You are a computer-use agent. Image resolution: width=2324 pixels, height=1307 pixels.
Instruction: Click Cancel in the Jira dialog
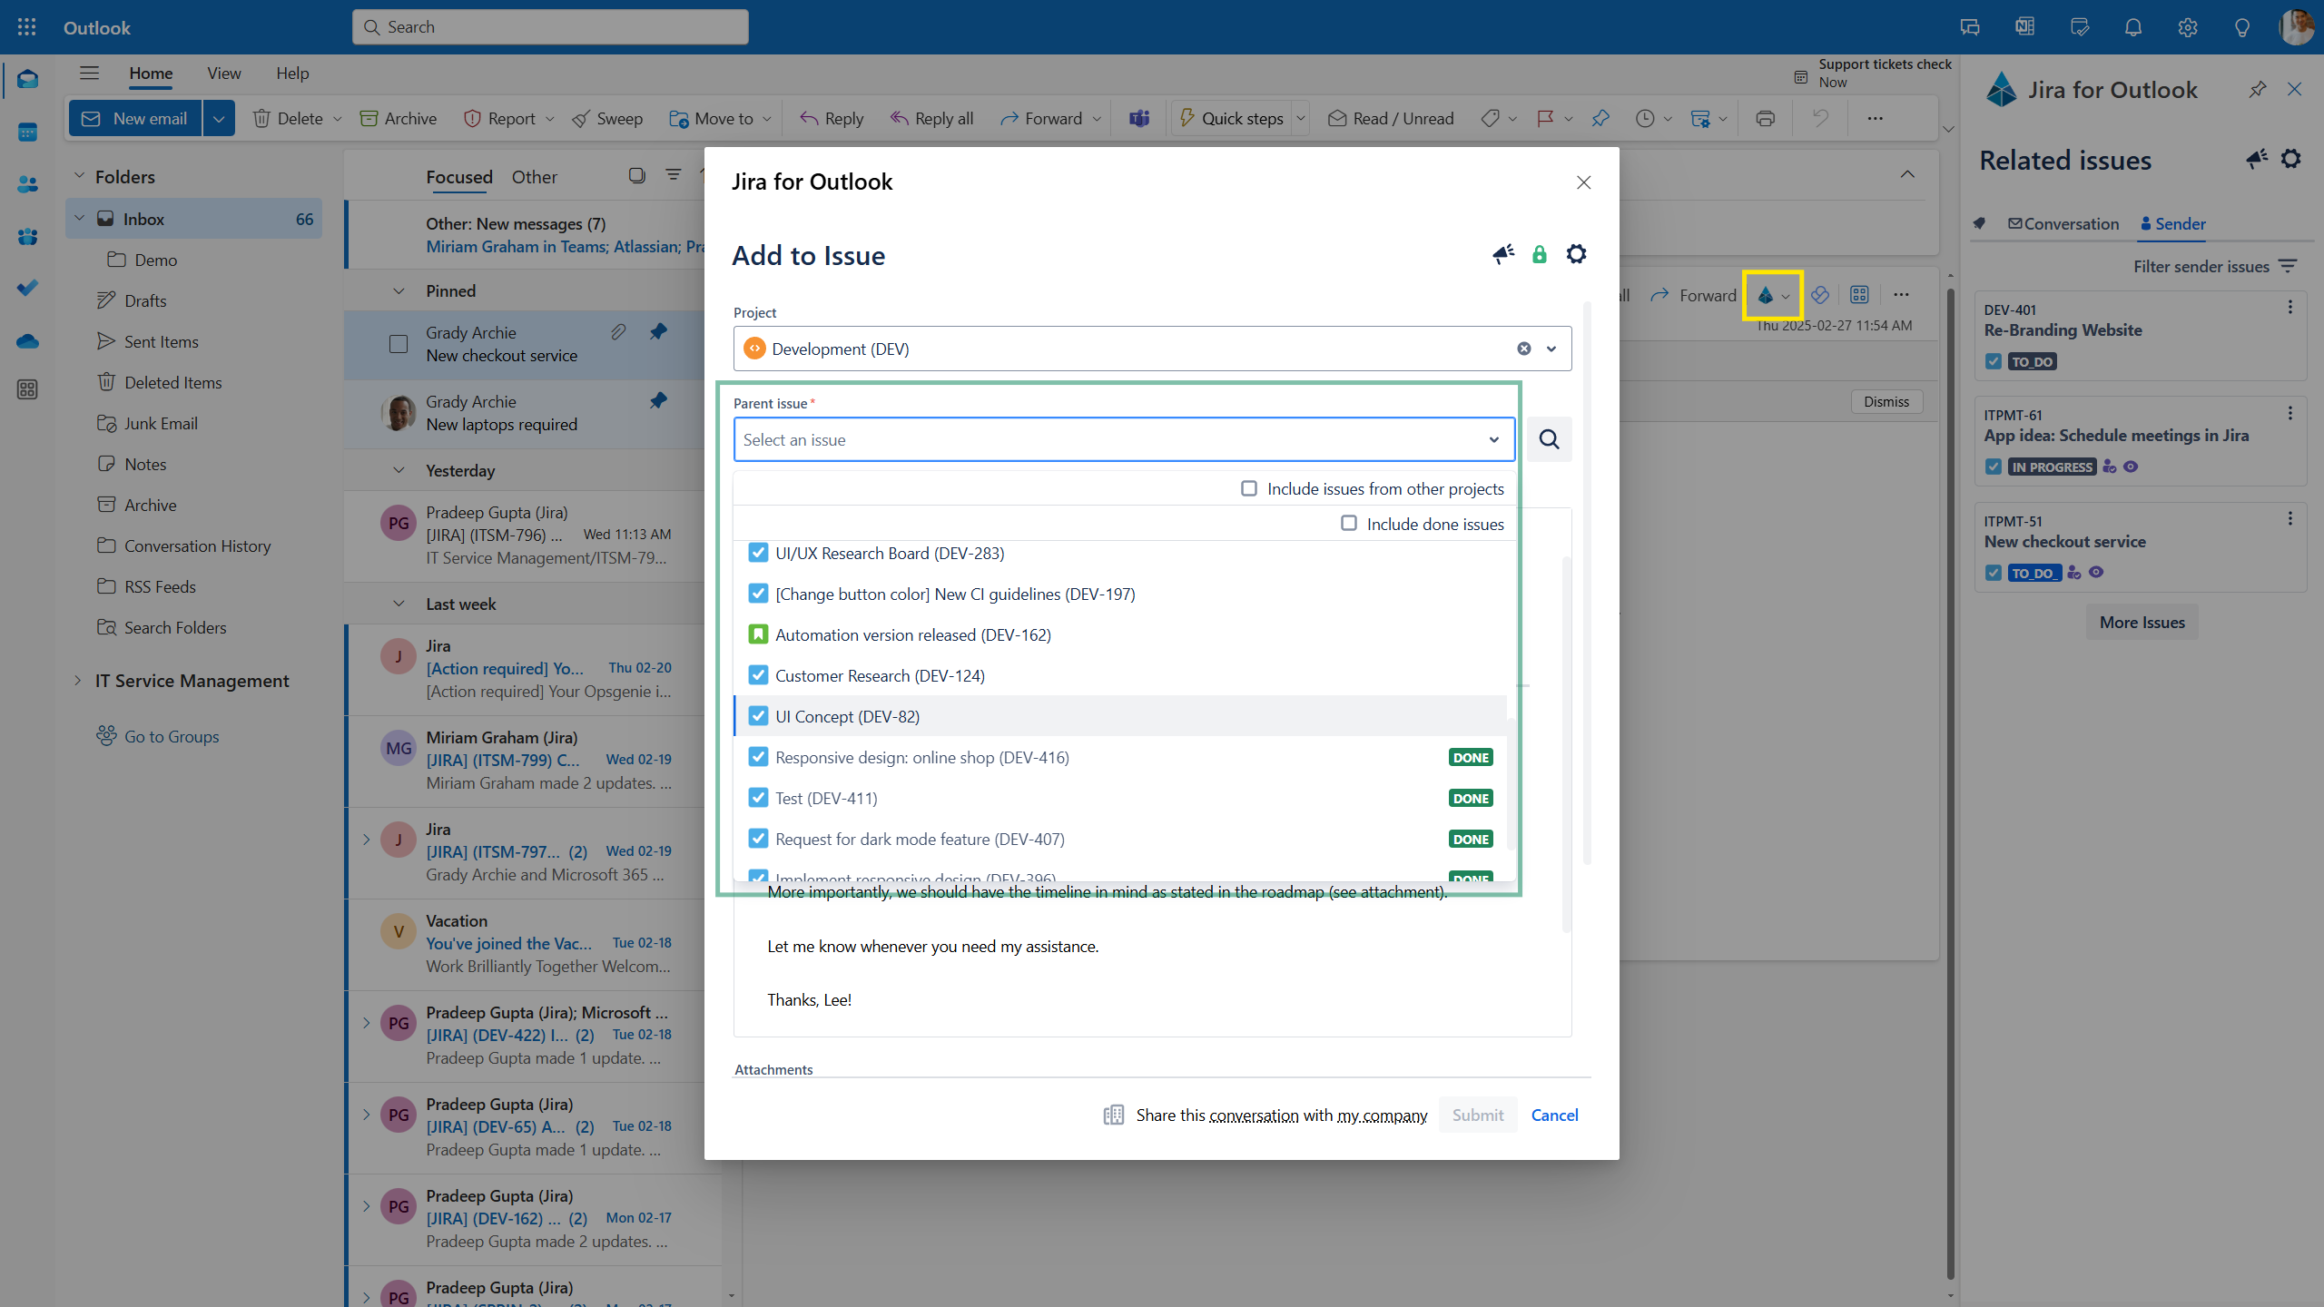click(x=1554, y=1115)
